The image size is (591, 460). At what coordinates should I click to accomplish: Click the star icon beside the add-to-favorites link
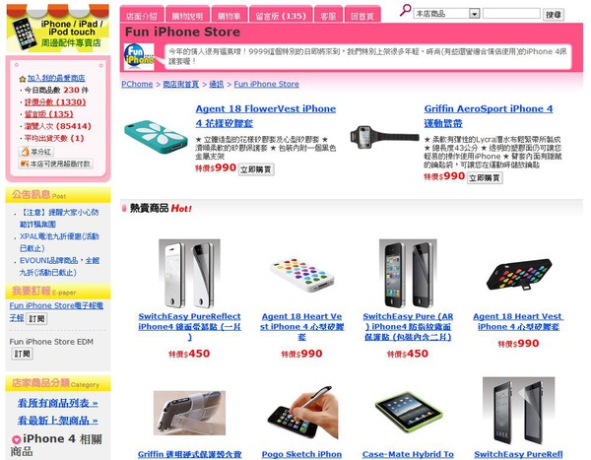coord(23,79)
